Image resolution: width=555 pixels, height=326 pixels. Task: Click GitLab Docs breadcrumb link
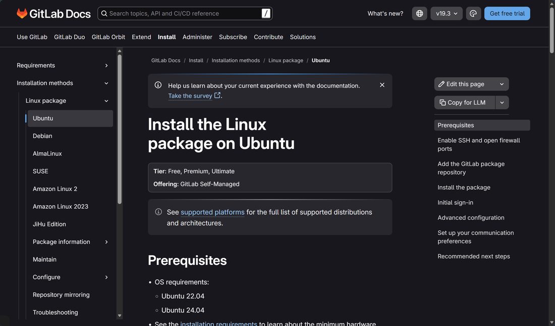click(x=165, y=61)
